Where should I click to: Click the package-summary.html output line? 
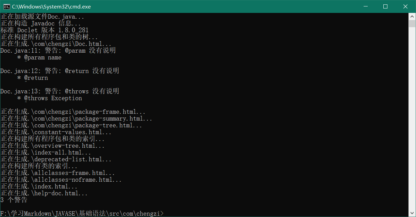click(76, 119)
